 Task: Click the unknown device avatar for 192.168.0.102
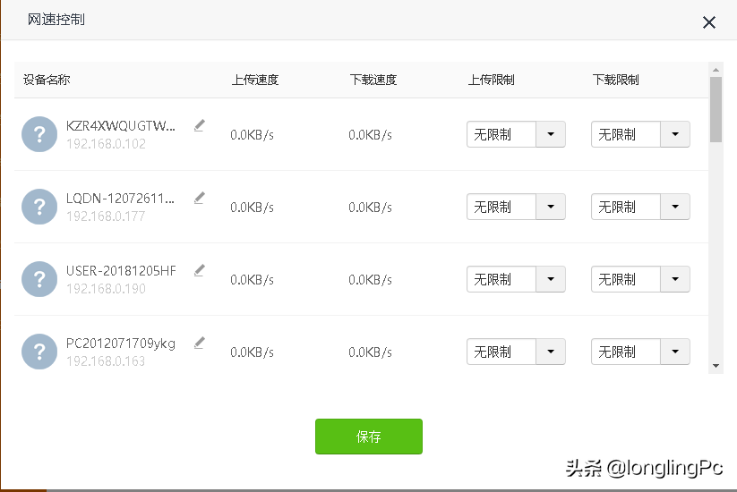point(39,134)
